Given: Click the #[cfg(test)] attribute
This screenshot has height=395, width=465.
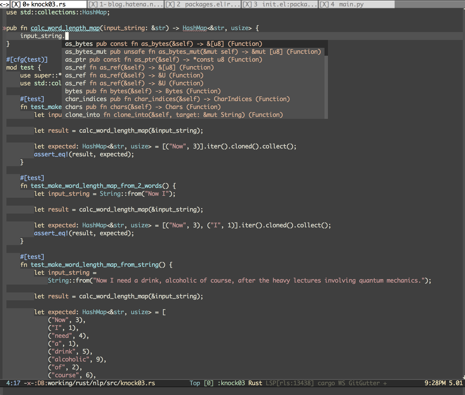Looking at the screenshot, I should (27, 60).
